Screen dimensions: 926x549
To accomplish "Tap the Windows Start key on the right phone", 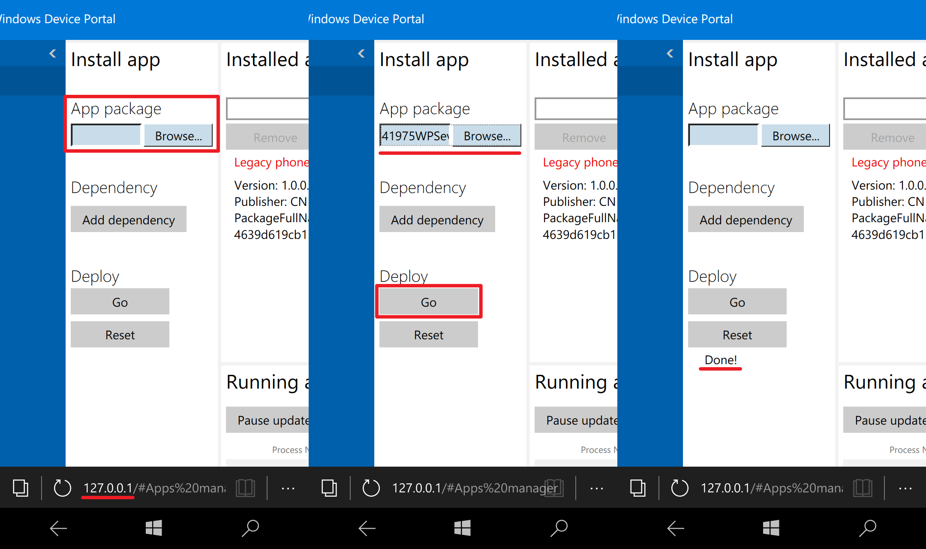I will pyautogui.click(x=771, y=528).
